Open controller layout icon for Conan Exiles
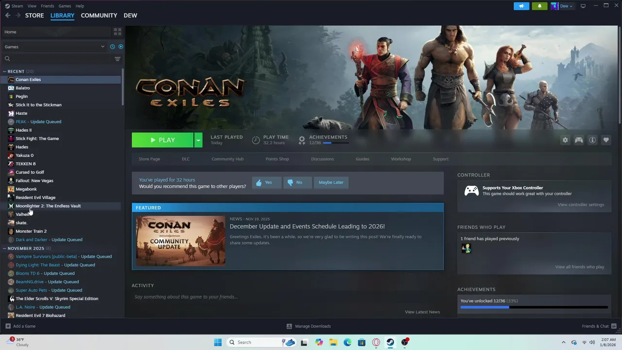622x350 pixels. coord(579,140)
